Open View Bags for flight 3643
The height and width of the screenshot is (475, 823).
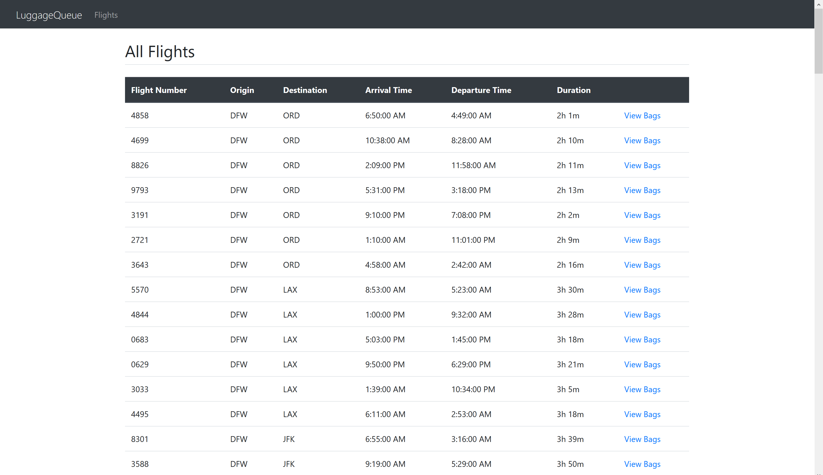642,265
